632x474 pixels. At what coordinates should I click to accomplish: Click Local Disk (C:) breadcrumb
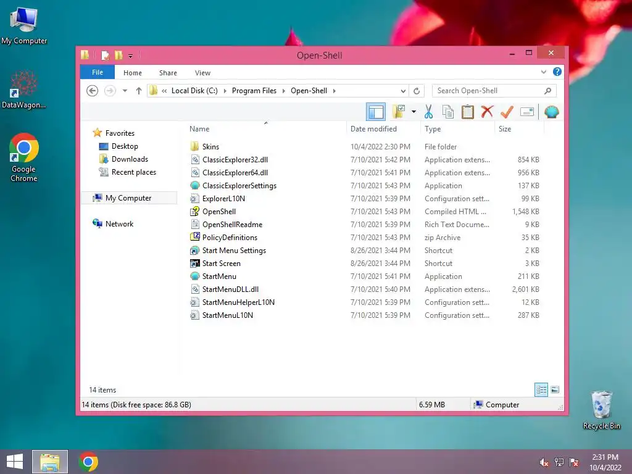click(x=194, y=91)
